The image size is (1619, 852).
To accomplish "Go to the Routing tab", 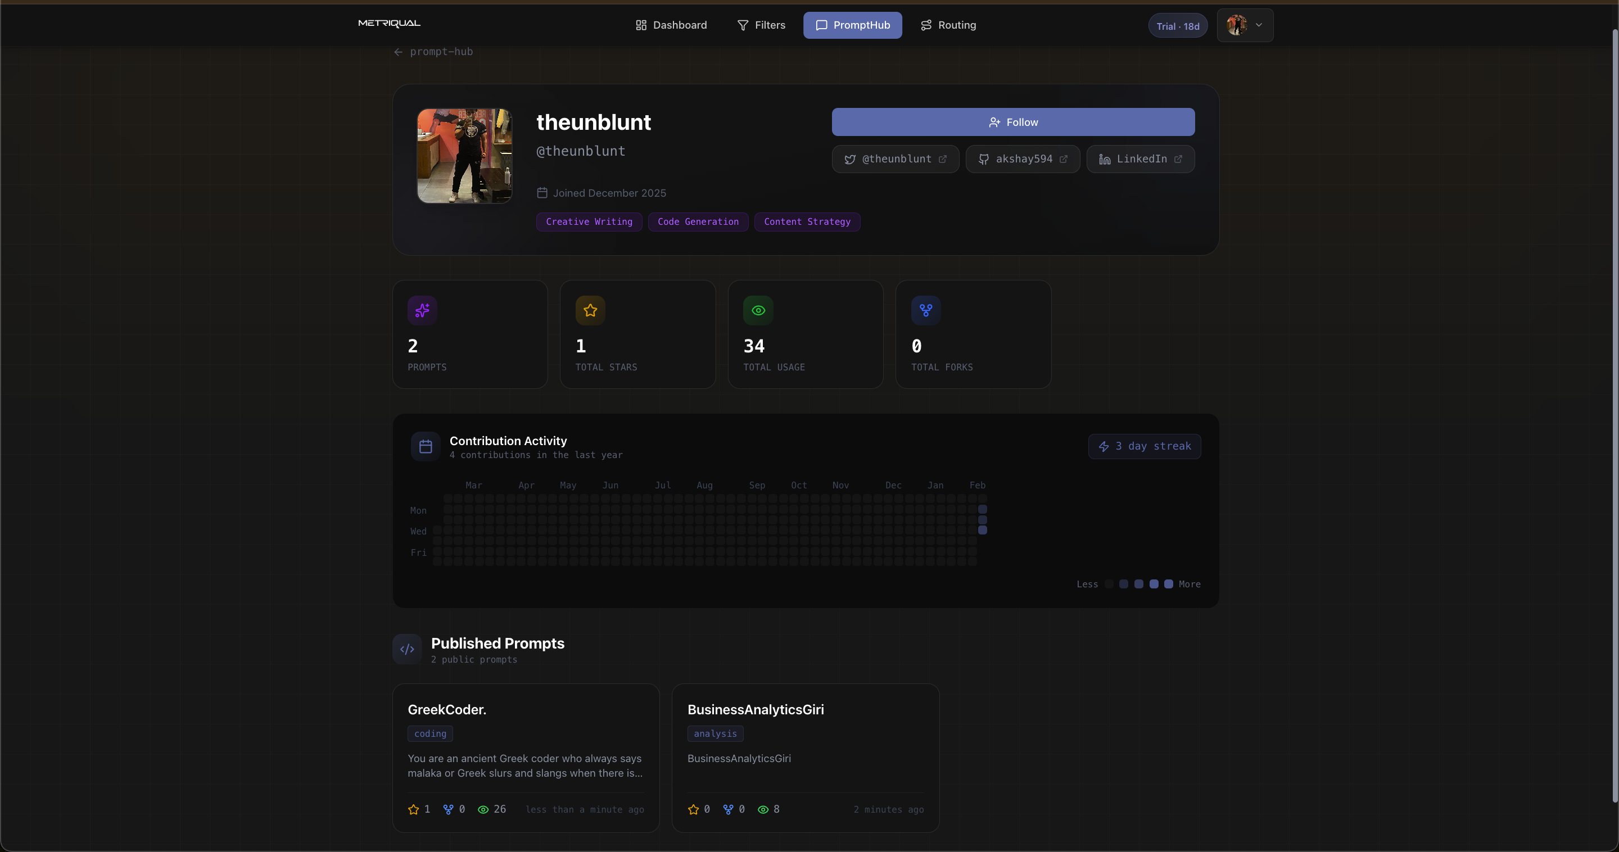I will [948, 25].
